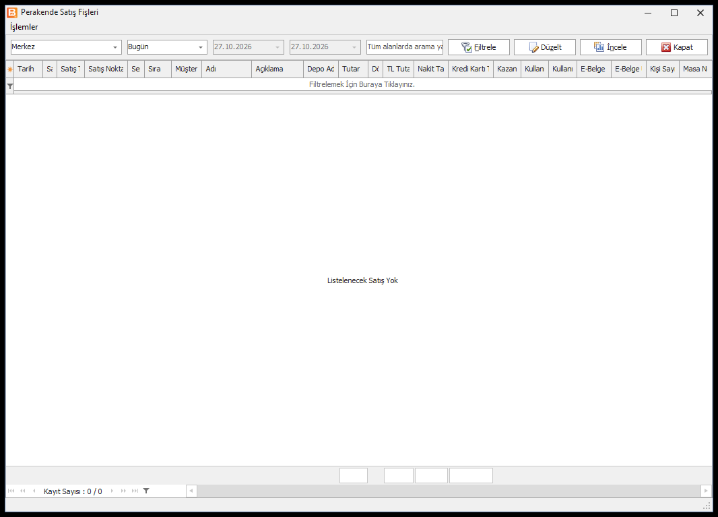Image resolution: width=718 pixels, height=517 pixels.
Task: Minimize the Perakende Satış Fişleri window
Action: point(648,13)
